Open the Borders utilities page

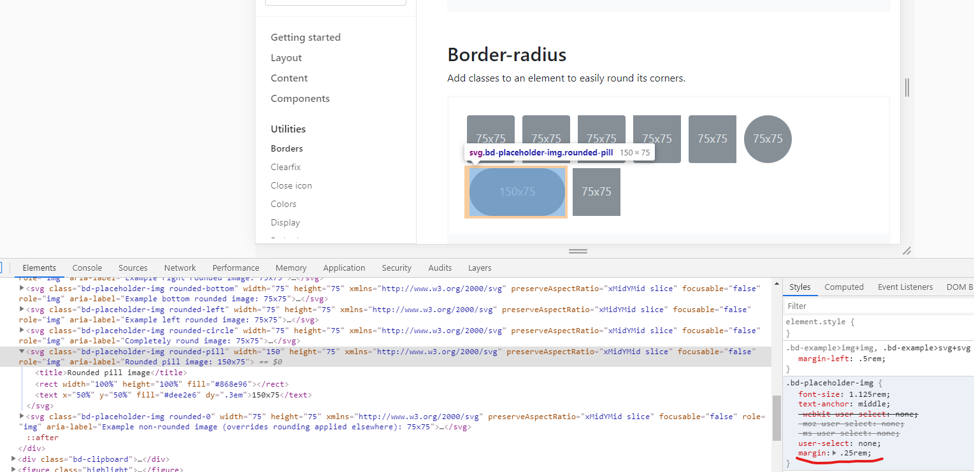click(286, 148)
